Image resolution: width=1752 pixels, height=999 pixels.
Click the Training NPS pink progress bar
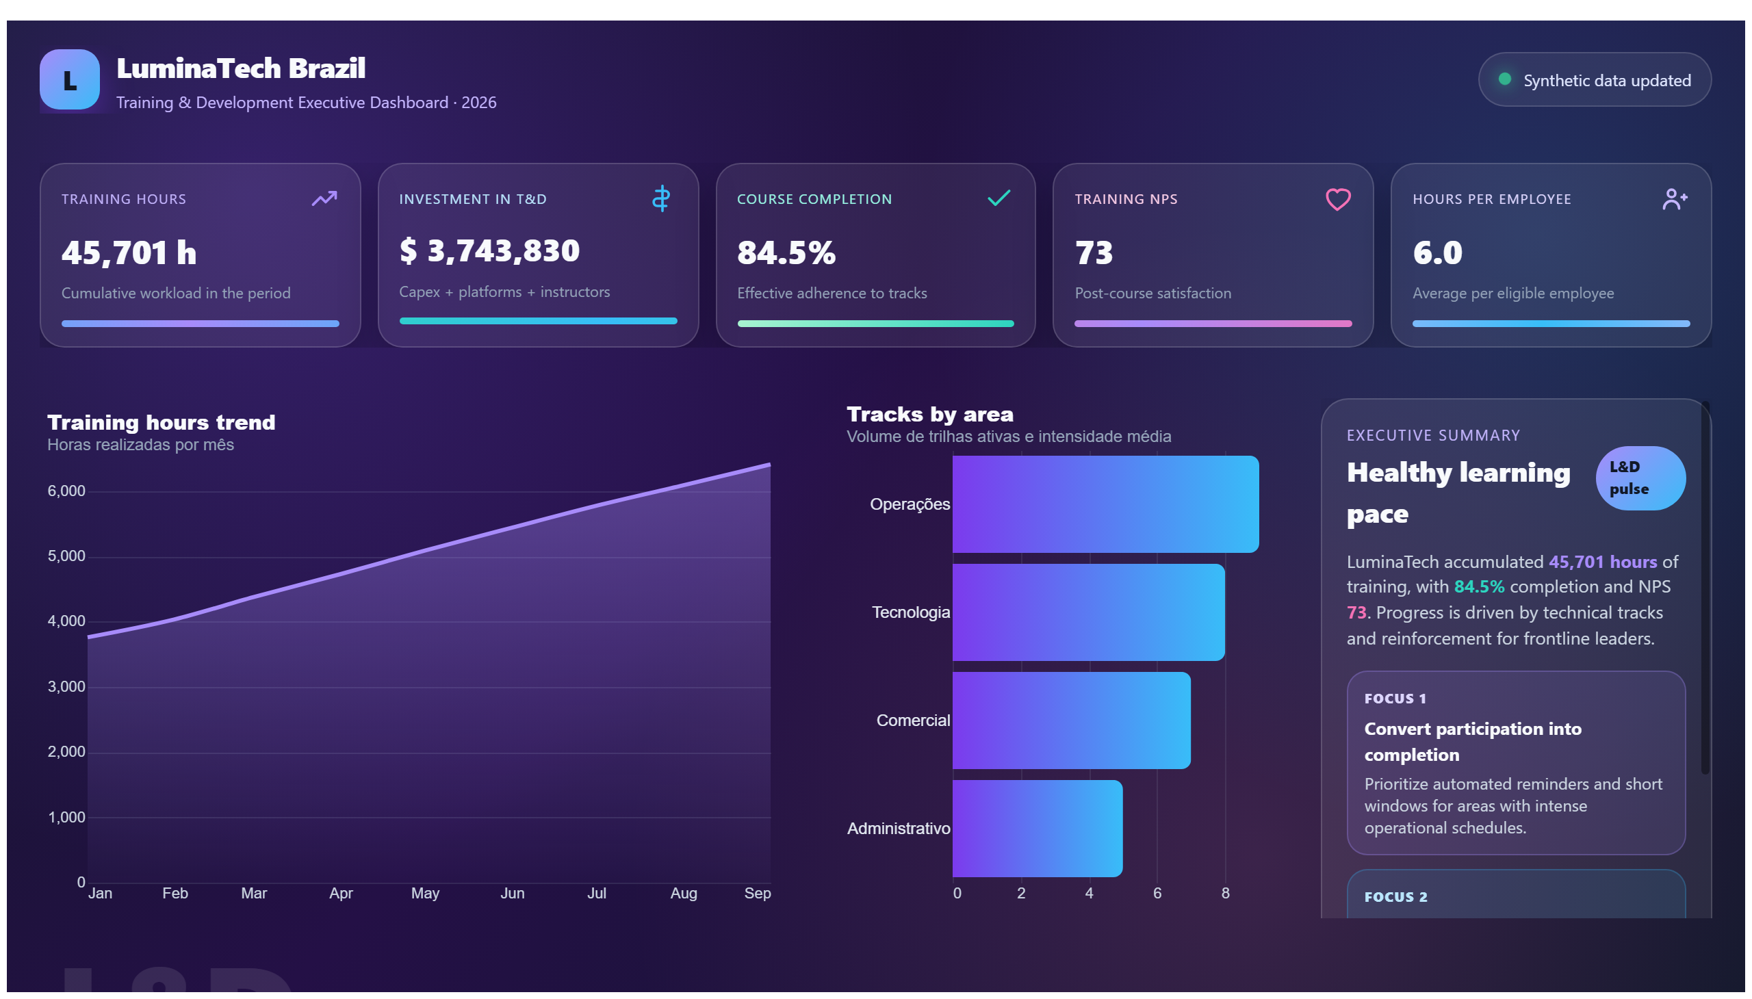[x=1213, y=324]
